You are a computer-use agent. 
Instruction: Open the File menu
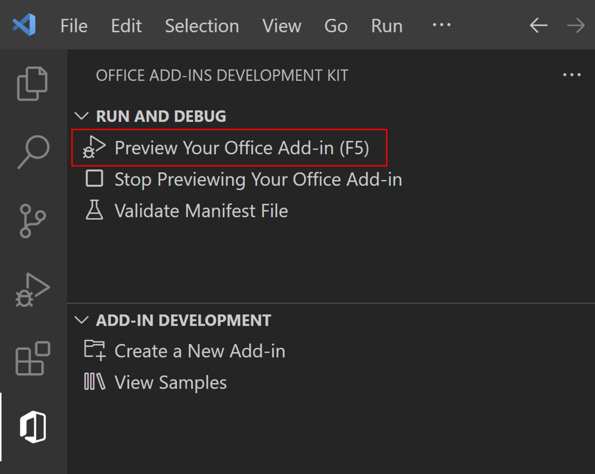pyautogui.click(x=74, y=26)
